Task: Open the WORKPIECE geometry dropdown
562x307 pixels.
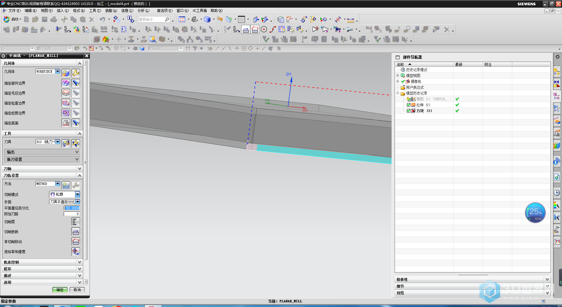Action: click(58, 71)
